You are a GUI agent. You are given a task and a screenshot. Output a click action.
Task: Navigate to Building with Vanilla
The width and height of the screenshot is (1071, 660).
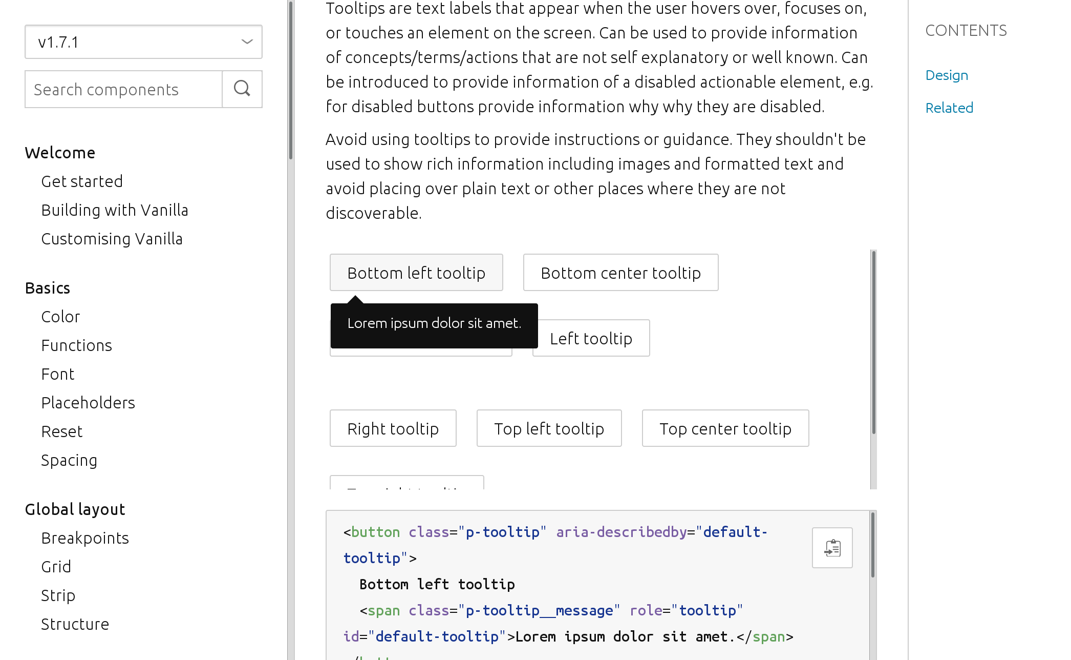point(115,210)
